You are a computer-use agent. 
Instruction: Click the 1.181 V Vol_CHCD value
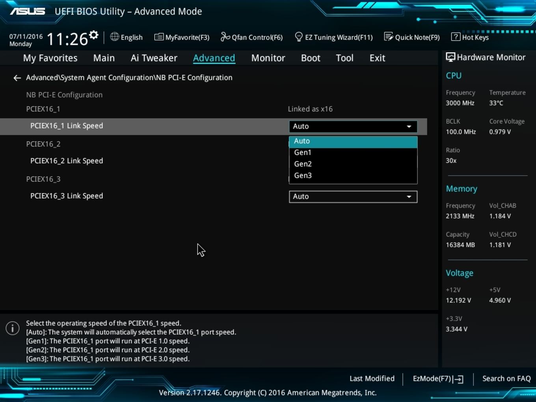500,245
